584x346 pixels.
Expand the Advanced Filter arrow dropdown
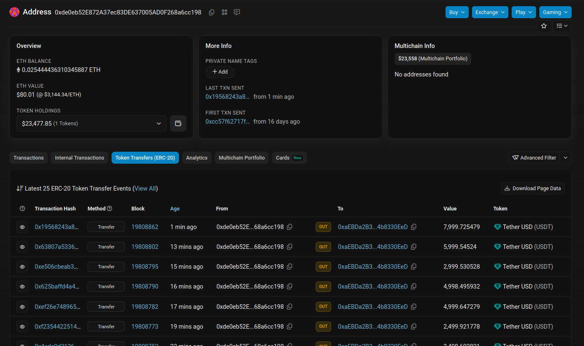pos(566,157)
